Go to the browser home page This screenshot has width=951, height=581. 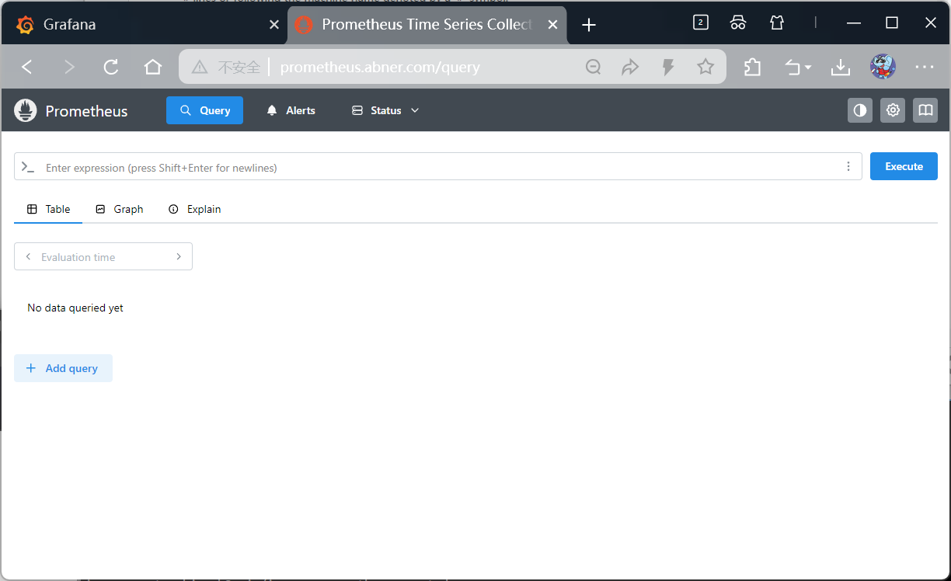pos(153,67)
